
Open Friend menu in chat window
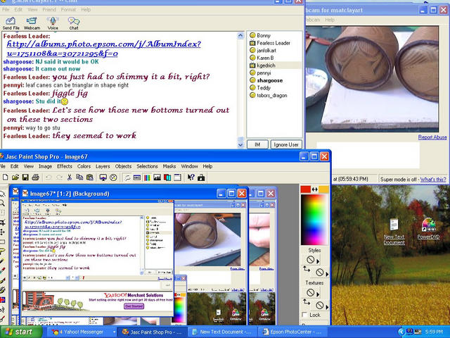49,9
